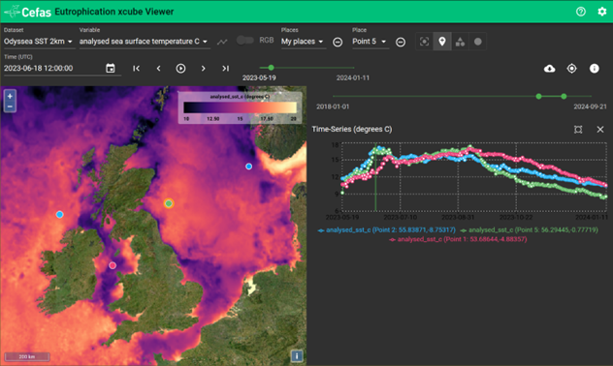Choose the add polygon shape tool

(x=460, y=42)
